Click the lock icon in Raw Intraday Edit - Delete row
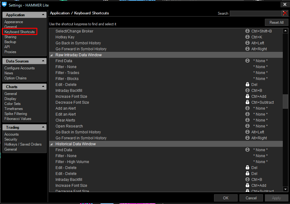The image size is (290, 204). click(247, 84)
